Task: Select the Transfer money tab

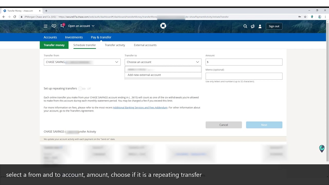Action: tap(54, 45)
